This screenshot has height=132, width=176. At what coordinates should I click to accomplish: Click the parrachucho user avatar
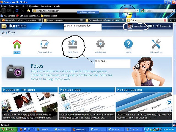coord(130,26)
